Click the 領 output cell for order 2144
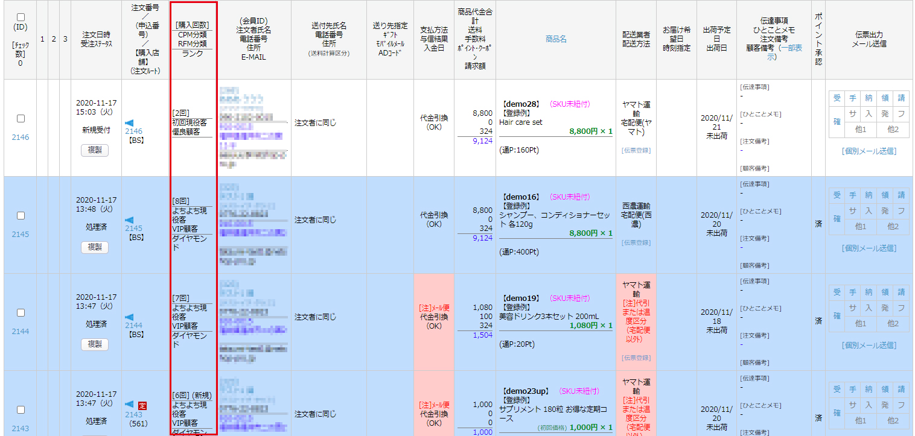Screen dimensions: 915x436 point(885,292)
